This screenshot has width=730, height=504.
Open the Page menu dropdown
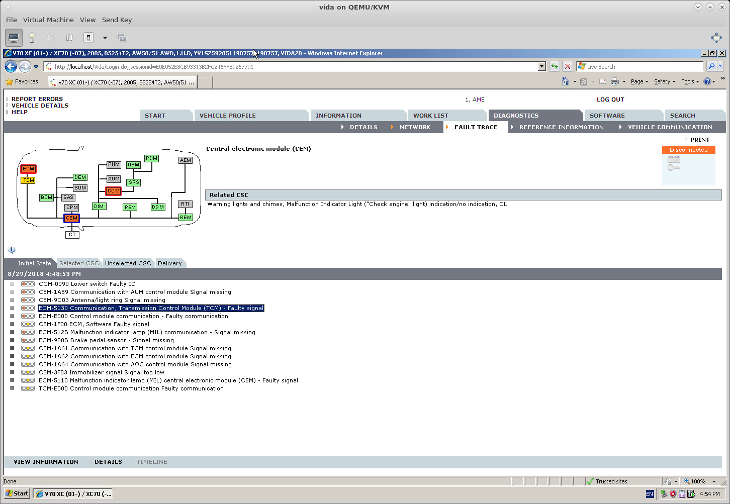pyautogui.click(x=640, y=81)
